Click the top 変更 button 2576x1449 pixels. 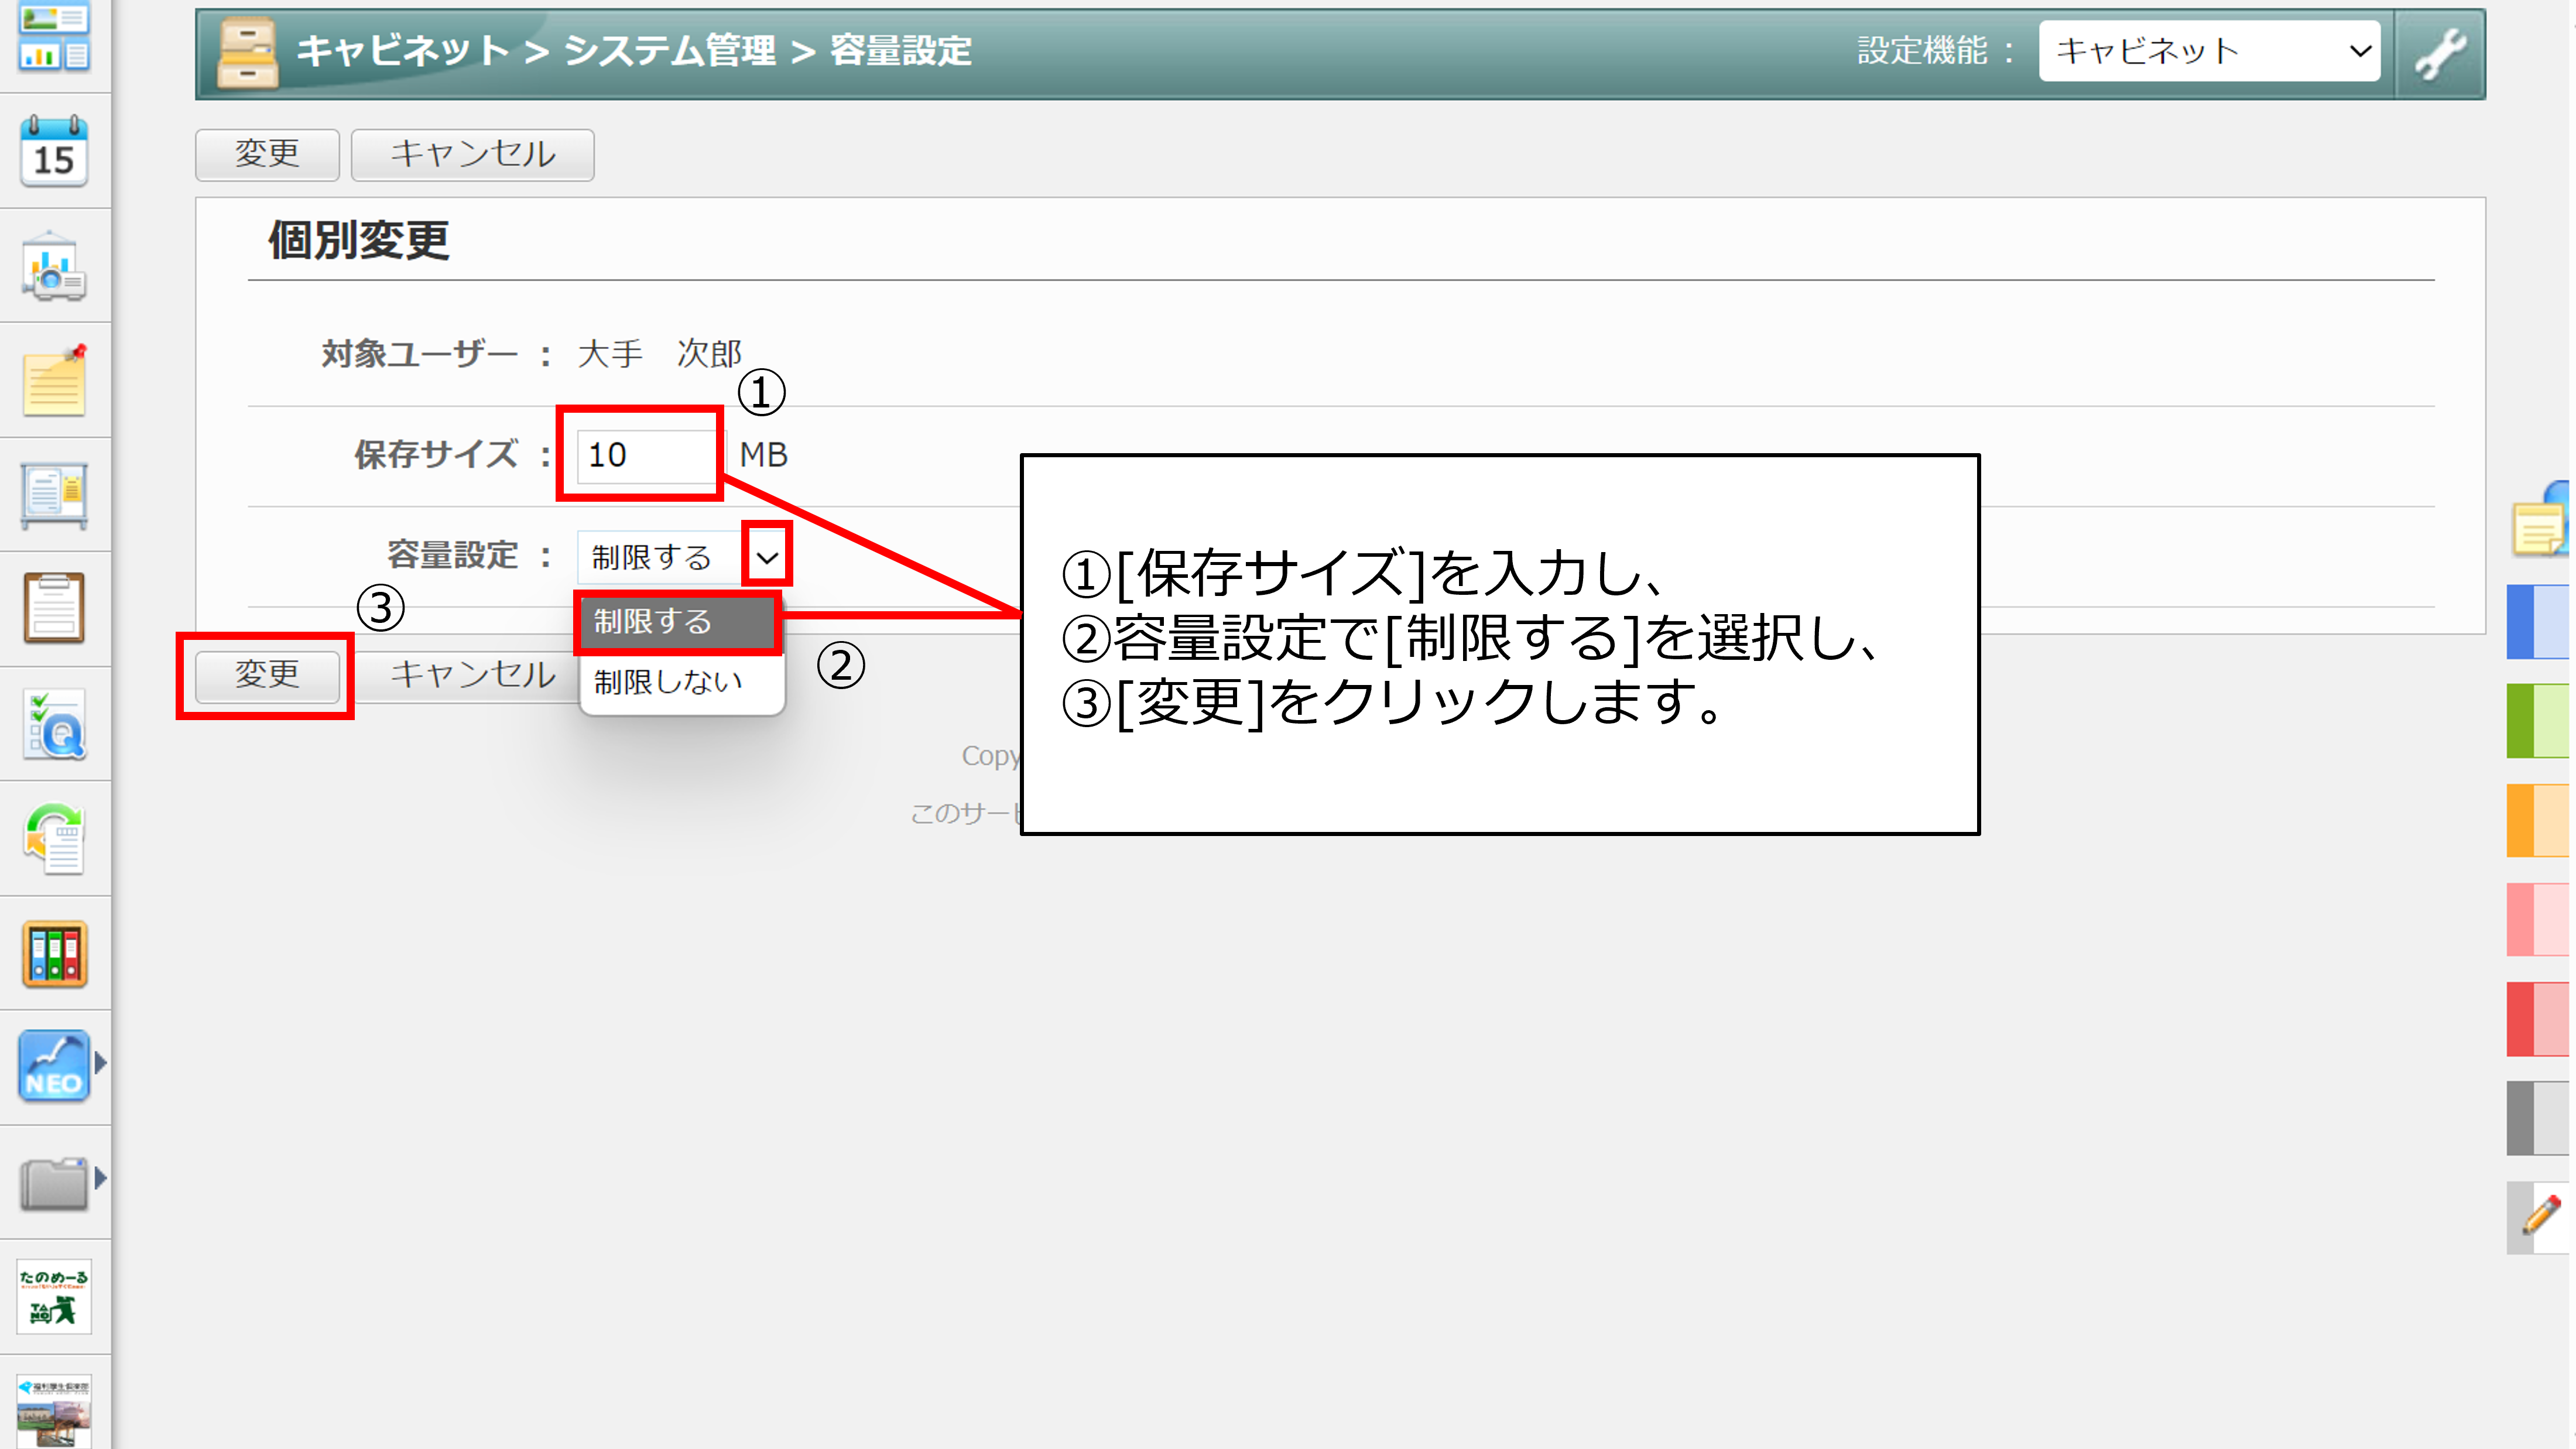267,154
